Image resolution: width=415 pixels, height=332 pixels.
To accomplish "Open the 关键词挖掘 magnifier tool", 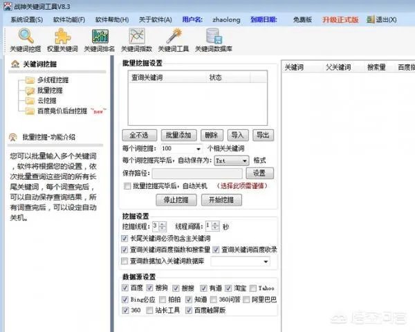I will 26,40.
